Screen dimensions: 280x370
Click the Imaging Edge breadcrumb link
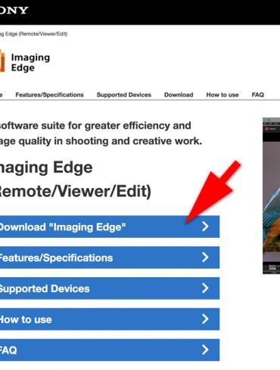tap(33, 34)
